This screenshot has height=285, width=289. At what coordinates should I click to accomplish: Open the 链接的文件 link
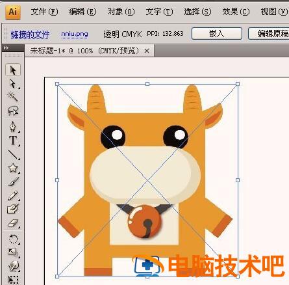[30, 34]
